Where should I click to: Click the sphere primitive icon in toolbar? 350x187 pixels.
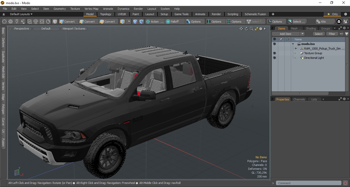pos(4,22)
